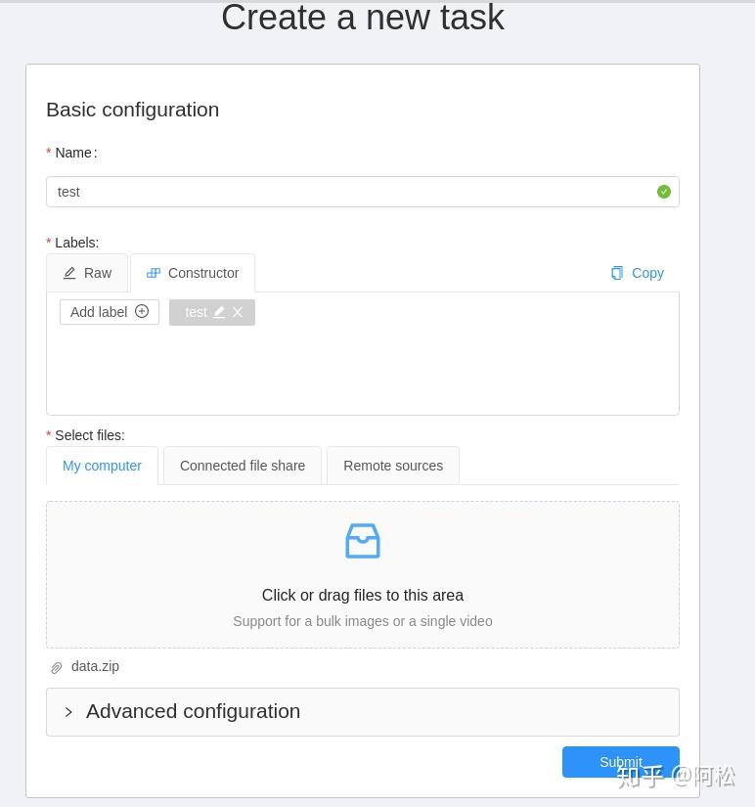
Task: Open the Remote sources tab
Action: 393,466
